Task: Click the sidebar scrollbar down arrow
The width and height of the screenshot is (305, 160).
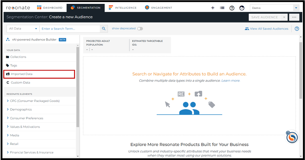Action: click(78, 156)
